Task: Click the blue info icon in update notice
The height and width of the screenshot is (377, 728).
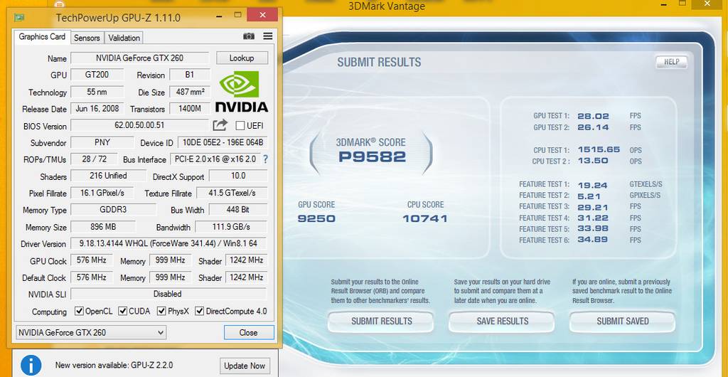Action: [31, 366]
